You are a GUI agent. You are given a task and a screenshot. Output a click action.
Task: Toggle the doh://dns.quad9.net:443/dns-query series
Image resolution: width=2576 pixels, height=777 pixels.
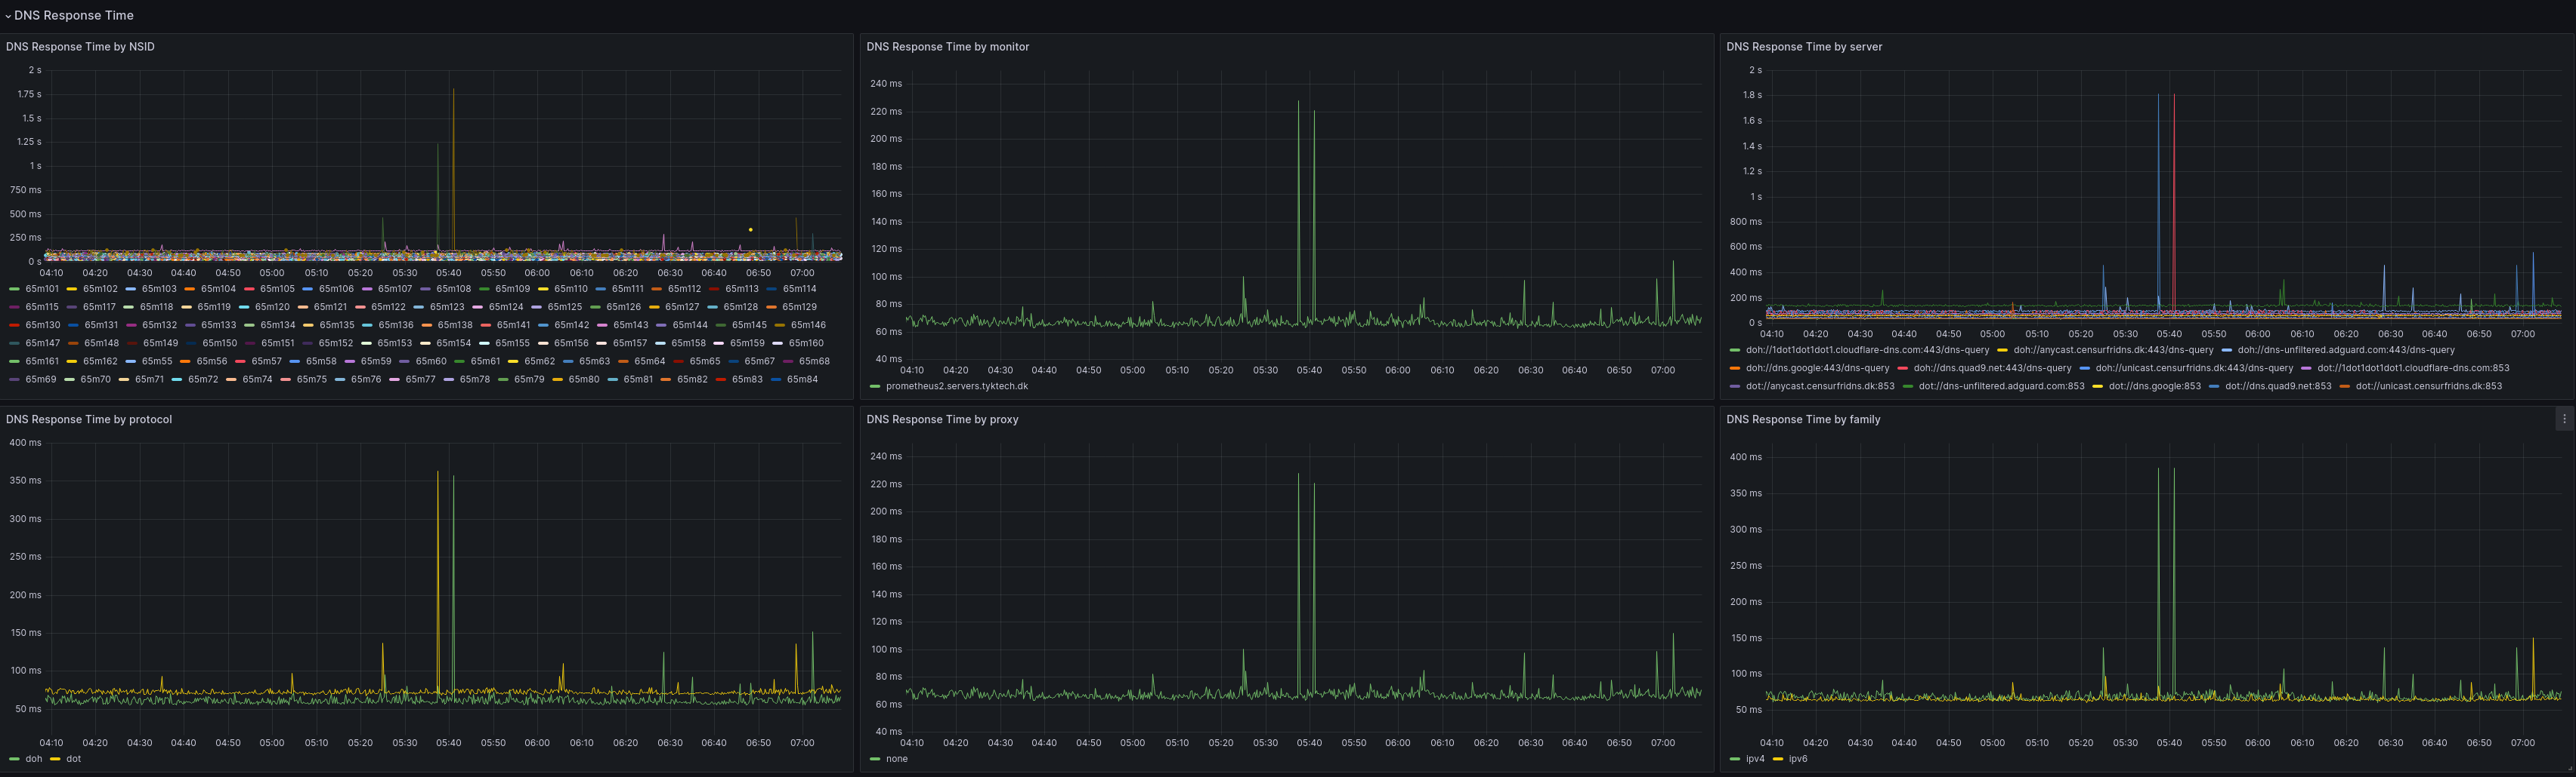click(1992, 369)
